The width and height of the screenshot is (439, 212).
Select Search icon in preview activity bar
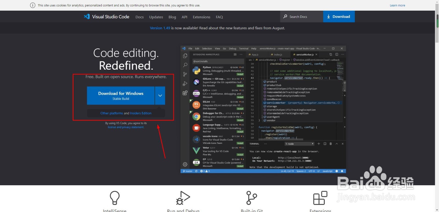(x=185, y=65)
